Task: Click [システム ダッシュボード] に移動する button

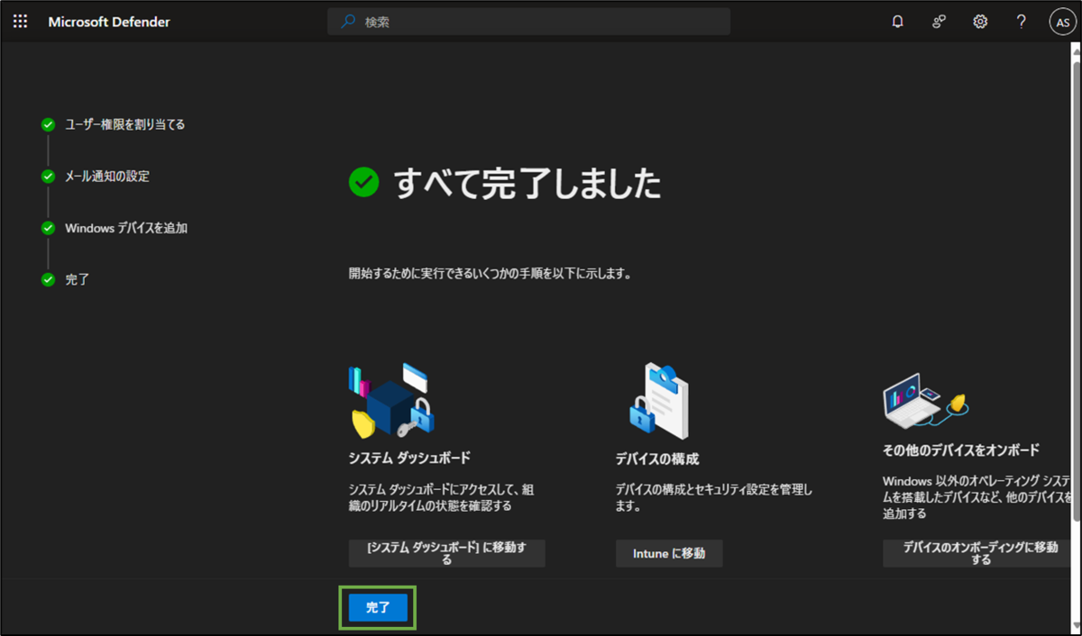Action: click(447, 553)
